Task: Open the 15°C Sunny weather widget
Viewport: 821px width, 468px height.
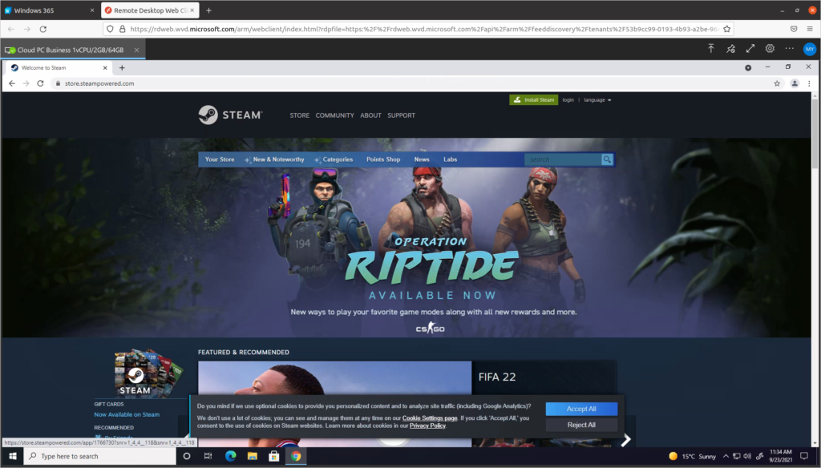Action: point(692,456)
